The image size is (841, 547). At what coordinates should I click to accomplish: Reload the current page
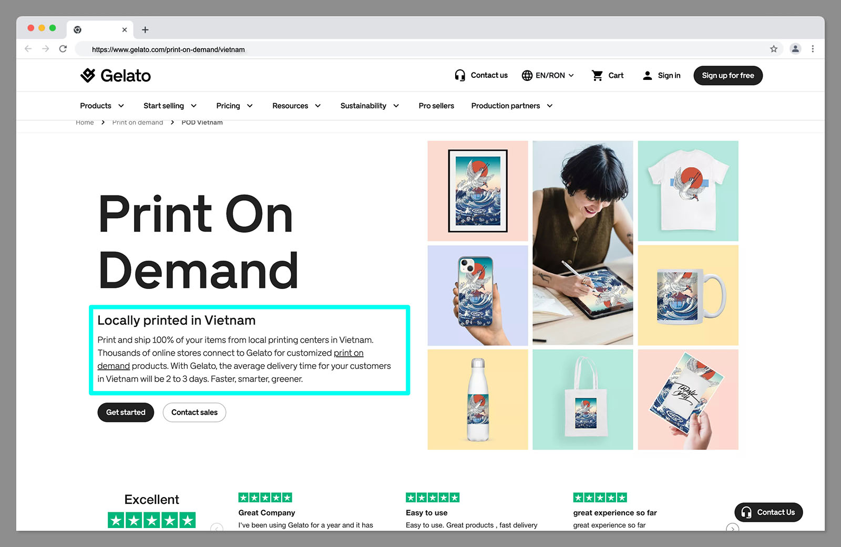(63, 48)
